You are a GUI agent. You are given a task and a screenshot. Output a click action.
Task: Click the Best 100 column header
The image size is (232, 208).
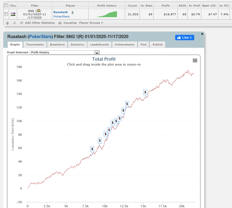pos(209,6)
